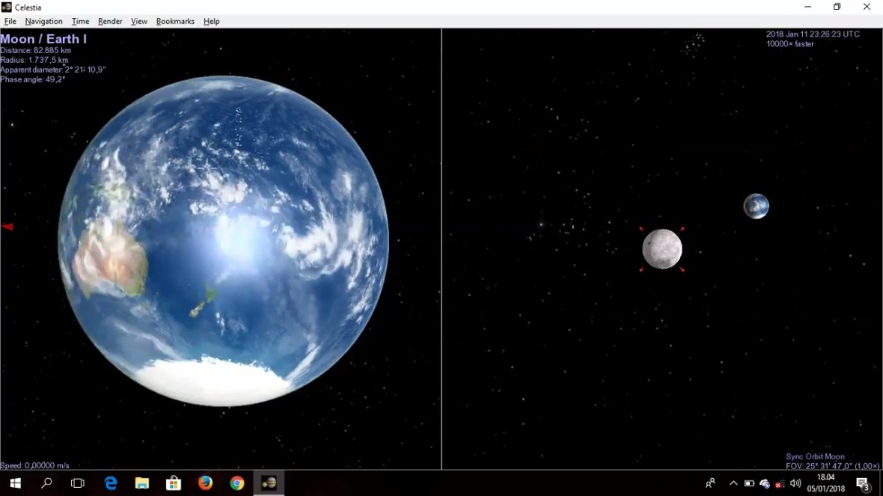Image resolution: width=883 pixels, height=496 pixels.
Task: Click the 'Phase angle: 49,2°' readout
Action: point(33,79)
